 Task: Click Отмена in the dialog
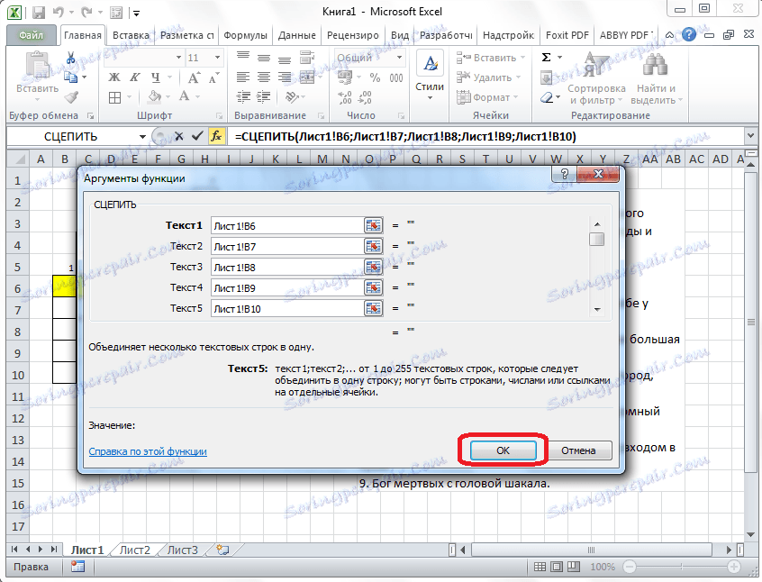click(x=578, y=450)
